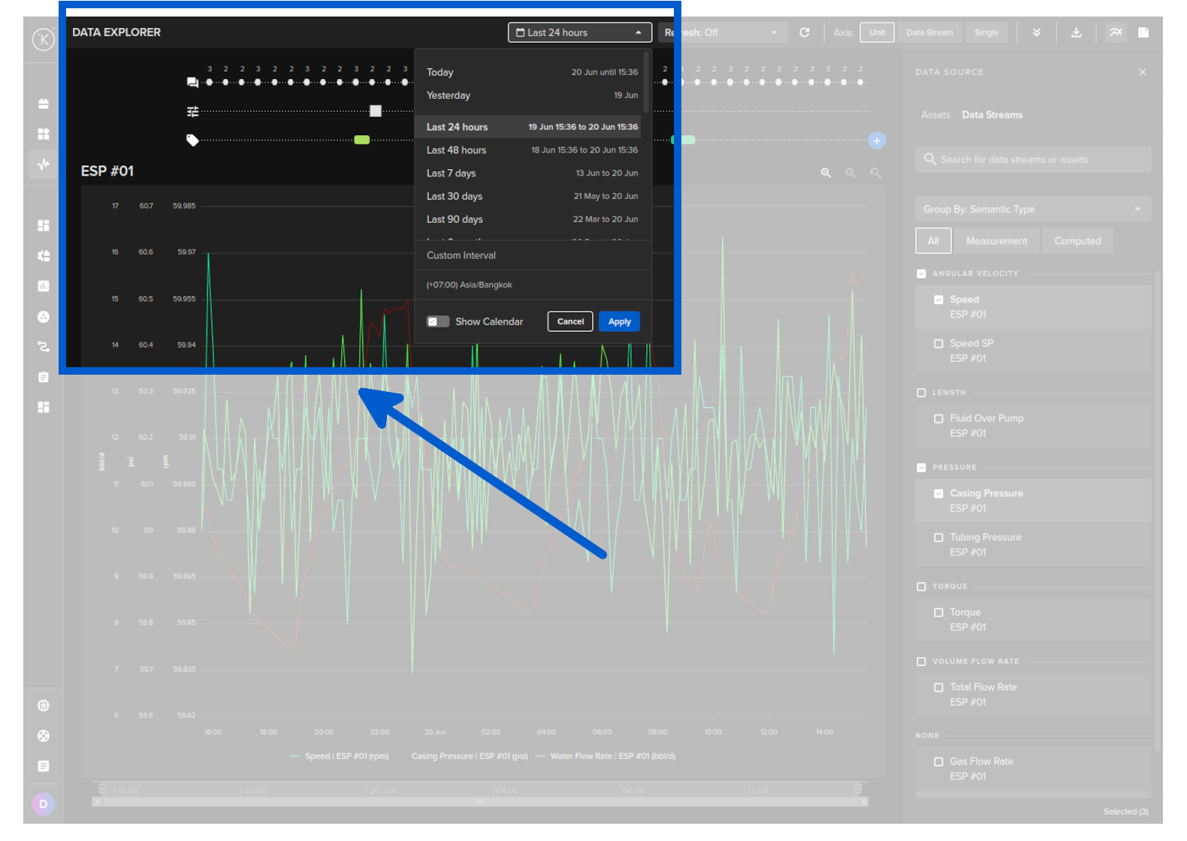Open the Group By Semantic Type dropdown
This screenshot has width=1187, height=841.
pyautogui.click(x=1032, y=209)
